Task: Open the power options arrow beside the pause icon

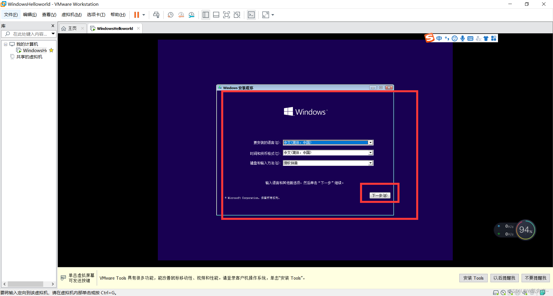Action: pyautogui.click(x=143, y=15)
